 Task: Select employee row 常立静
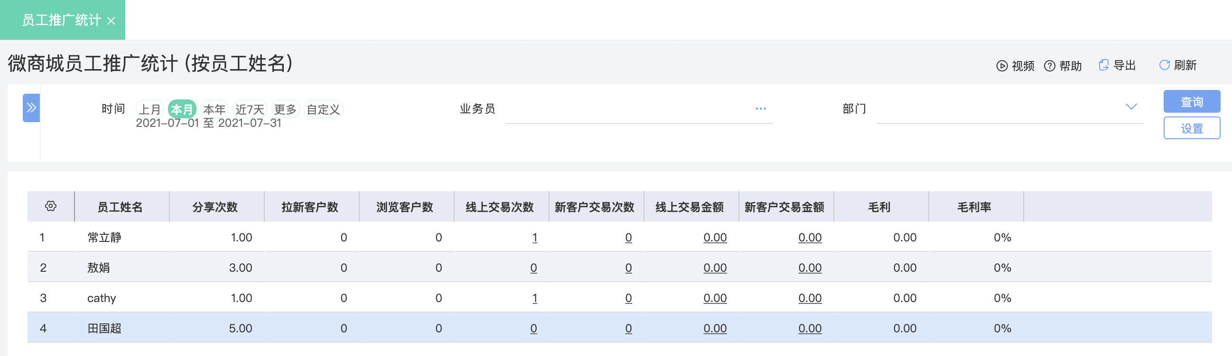pos(619,237)
